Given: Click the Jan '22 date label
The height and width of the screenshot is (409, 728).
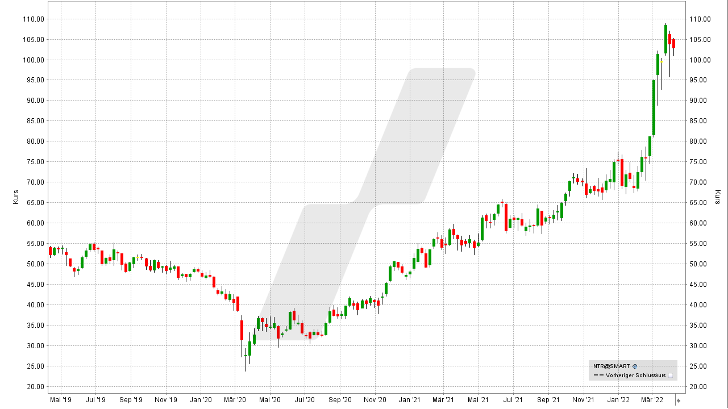Looking at the screenshot, I should tap(619, 400).
